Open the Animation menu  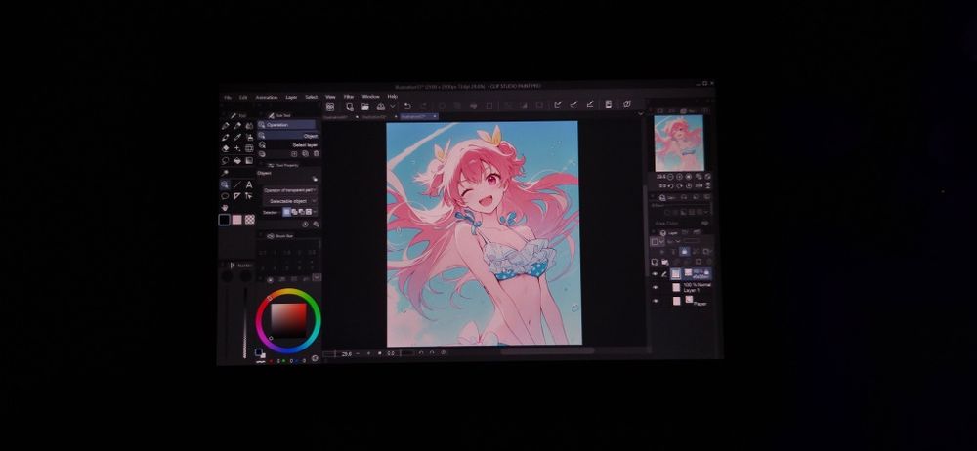pyautogui.click(x=267, y=98)
